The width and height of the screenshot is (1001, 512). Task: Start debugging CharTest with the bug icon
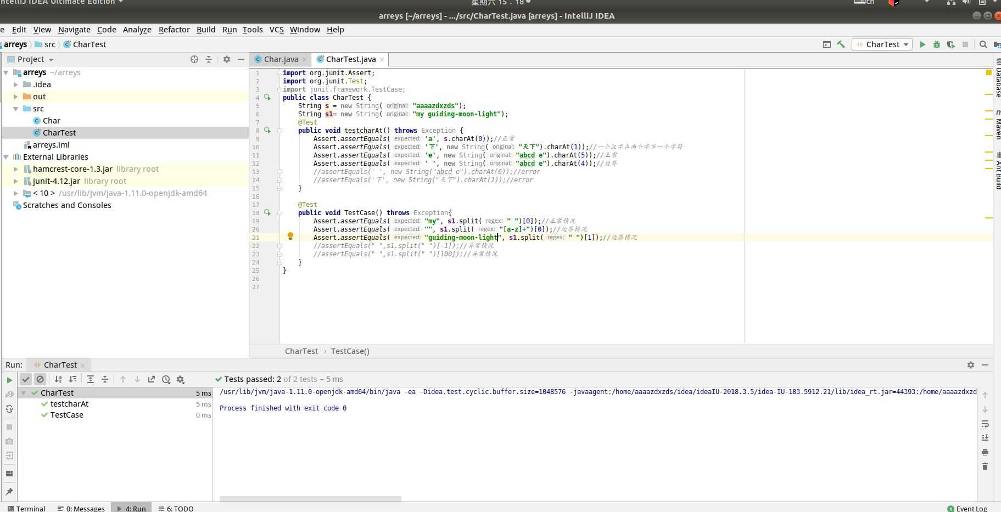pos(937,44)
